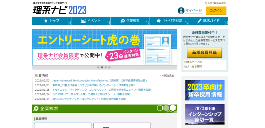Image resolution: width=265 pixels, height=128 pixels.
Task: Select the second carousel dot
Action: coord(102,67)
